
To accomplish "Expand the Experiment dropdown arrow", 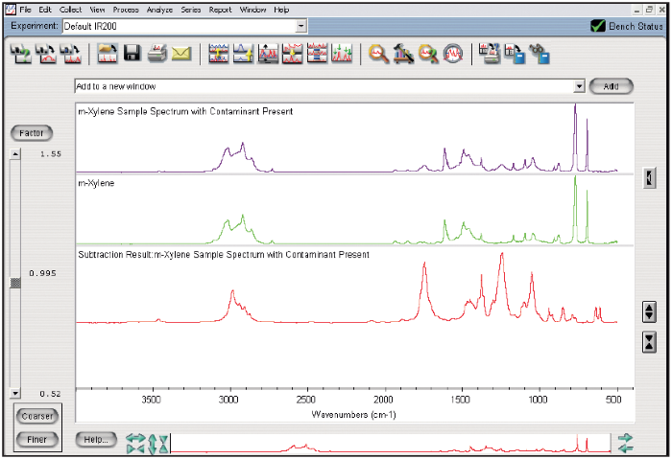I will pyautogui.click(x=301, y=26).
